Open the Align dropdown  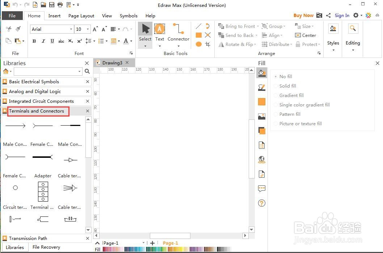tap(272, 35)
